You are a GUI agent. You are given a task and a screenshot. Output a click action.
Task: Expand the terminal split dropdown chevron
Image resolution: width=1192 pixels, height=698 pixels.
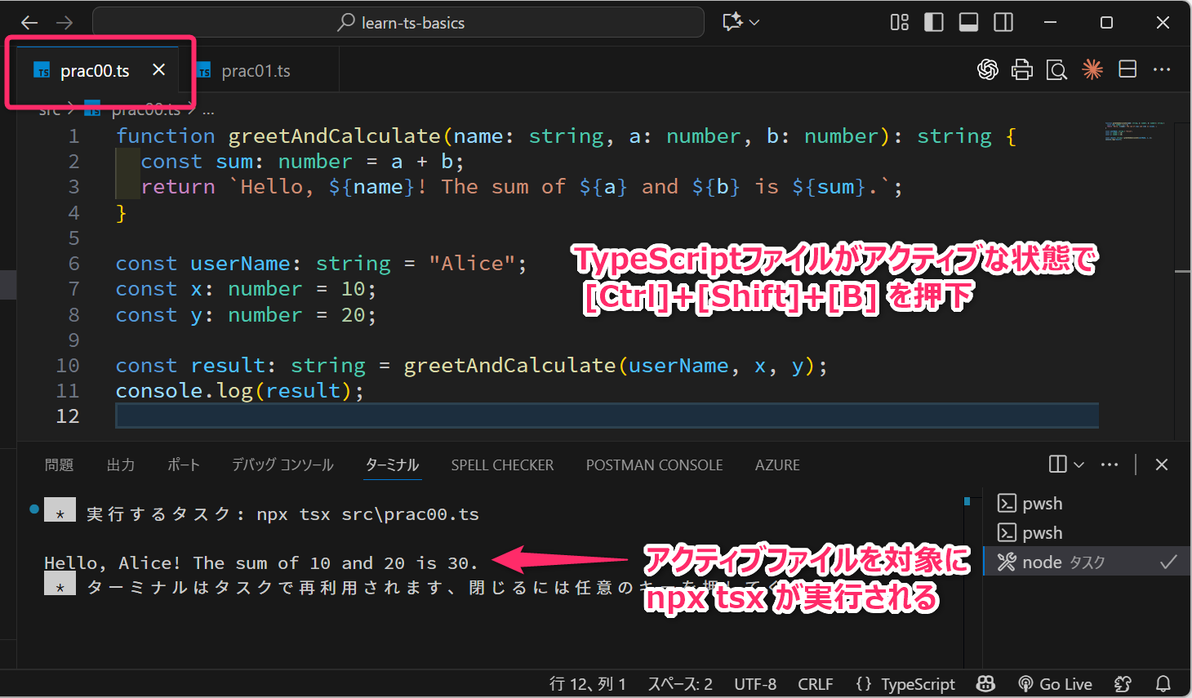(x=1079, y=465)
